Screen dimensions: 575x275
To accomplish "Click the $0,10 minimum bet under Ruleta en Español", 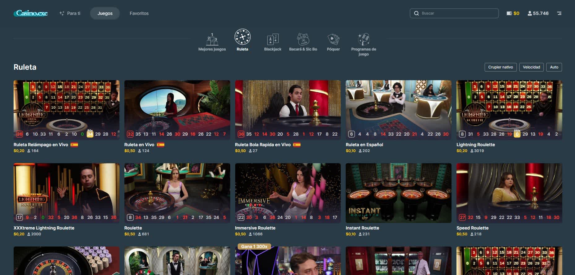I will [x=351, y=151].
